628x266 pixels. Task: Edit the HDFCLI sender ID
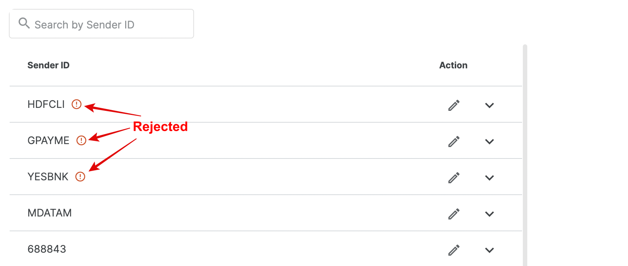[x=454, y=105]
